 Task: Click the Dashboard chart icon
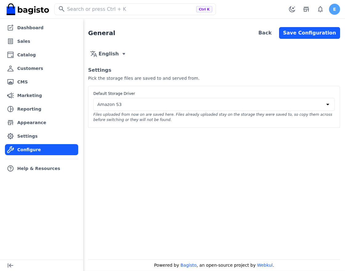tap(10, 28)
